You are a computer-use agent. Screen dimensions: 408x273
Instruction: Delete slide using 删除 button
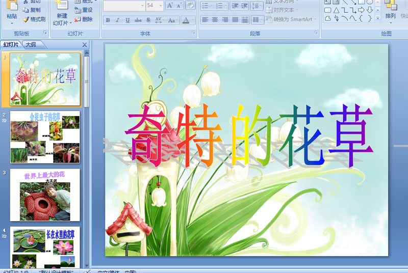coord(84,19)
